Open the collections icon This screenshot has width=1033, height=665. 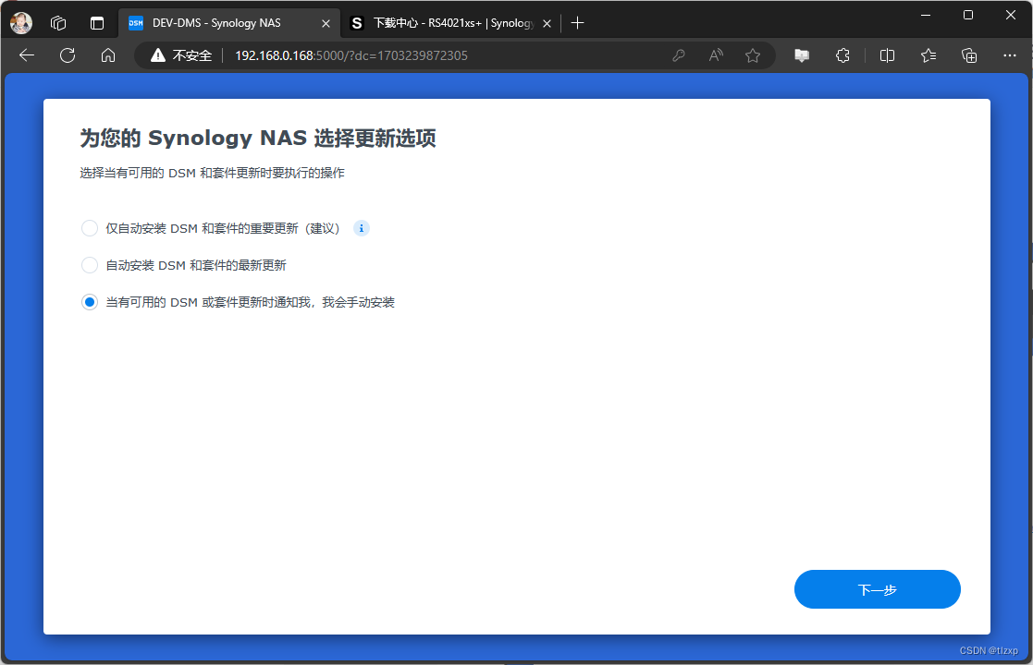click(969, 55)
